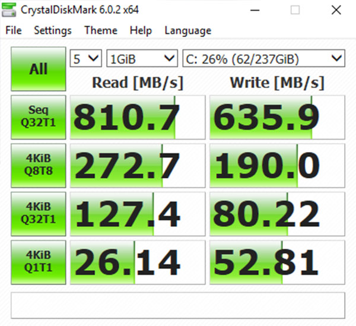356x326 pixels.
Task: Expand the 1GiB test size dropdown
Action: [142, 58]
